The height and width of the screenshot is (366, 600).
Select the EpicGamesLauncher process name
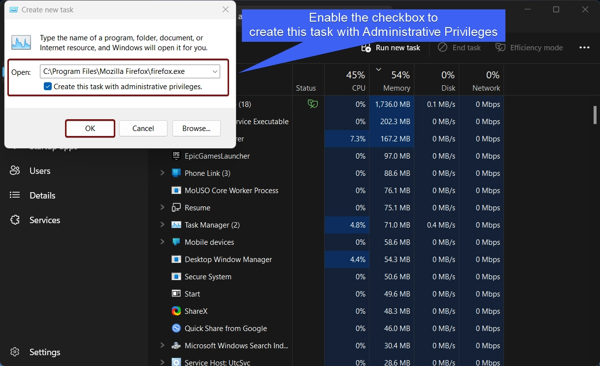pos(217,156)
